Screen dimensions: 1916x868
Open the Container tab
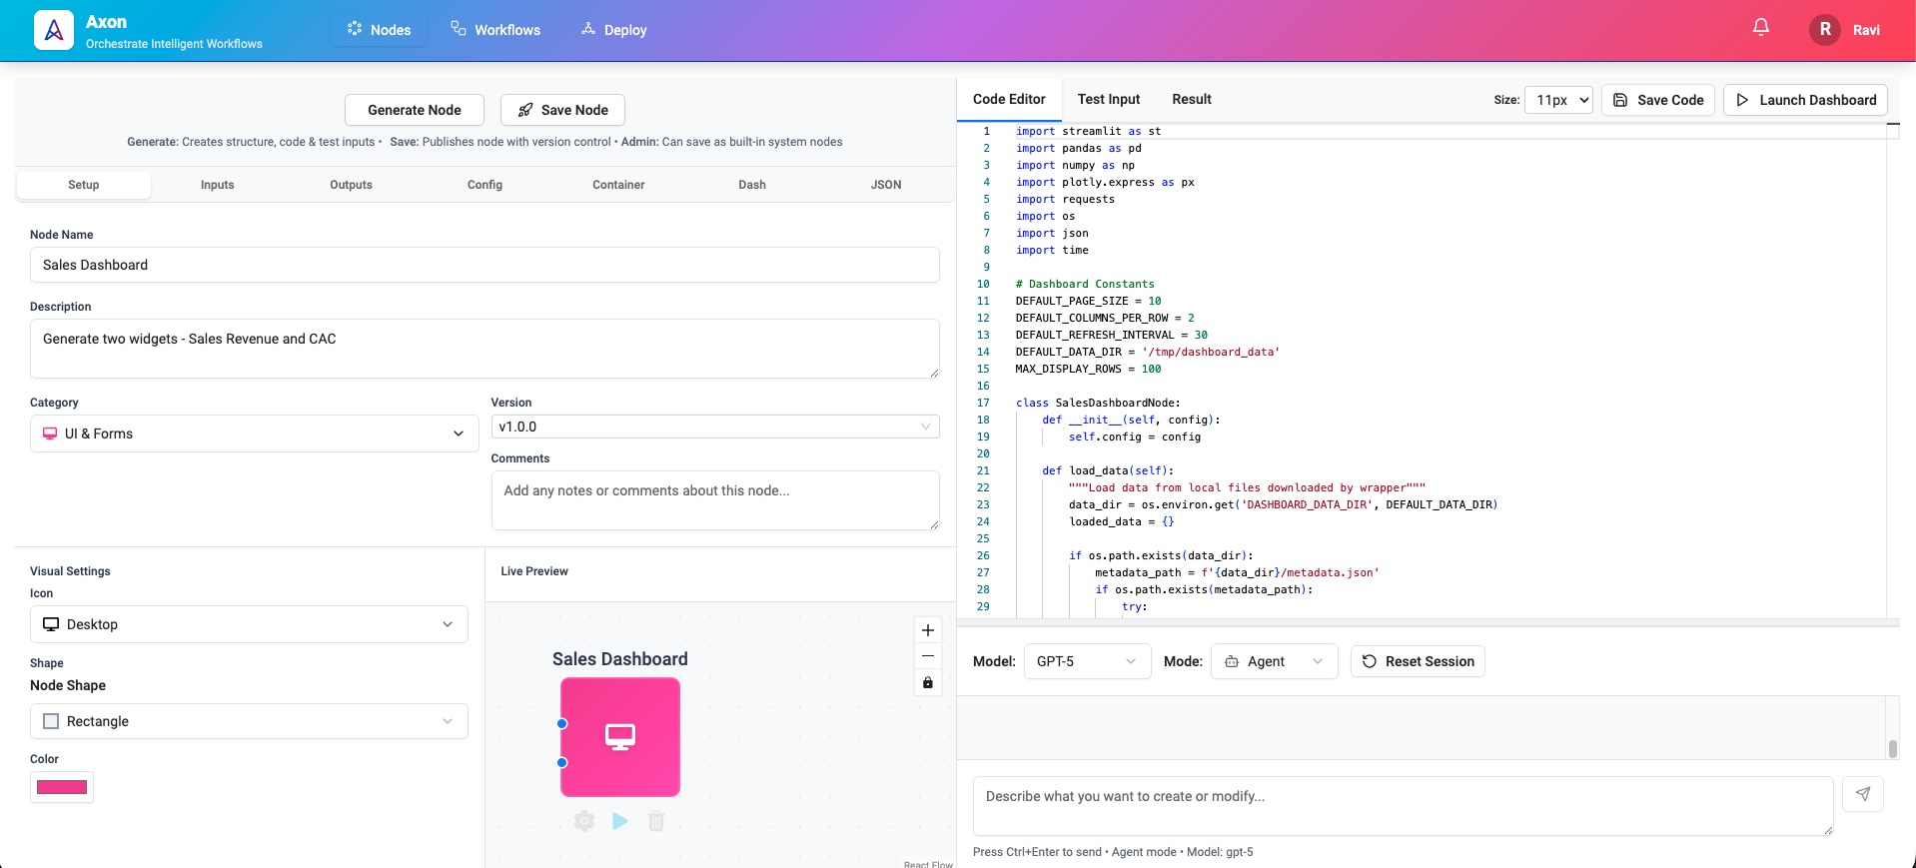pyautogui.click(x=618, y=185)
